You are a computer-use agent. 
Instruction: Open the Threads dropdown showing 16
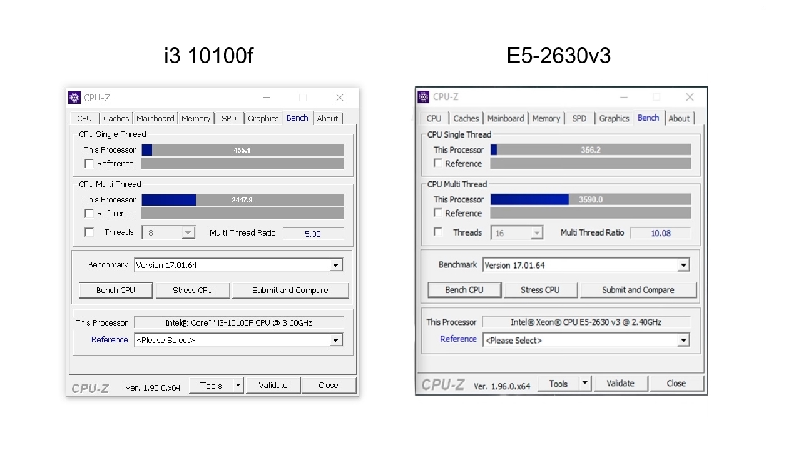pyautogui.click(x=517, y=232)
